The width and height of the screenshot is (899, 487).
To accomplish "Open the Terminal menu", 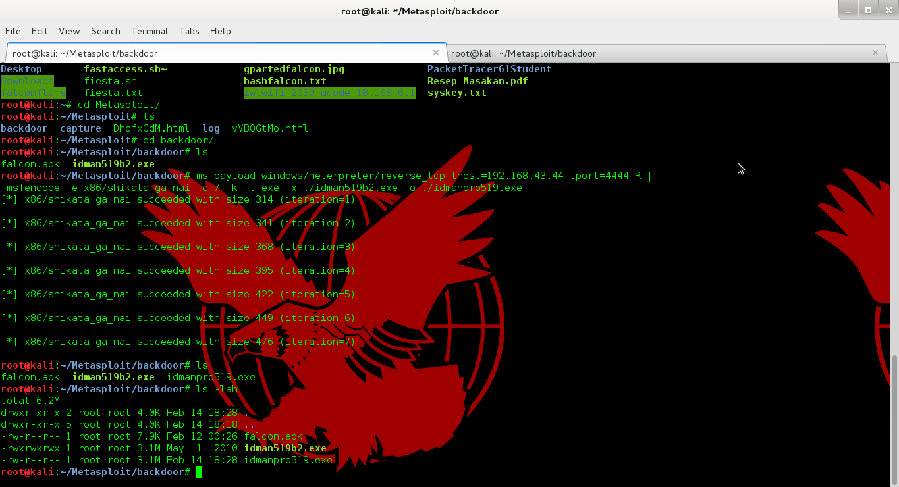I will 150,31.
